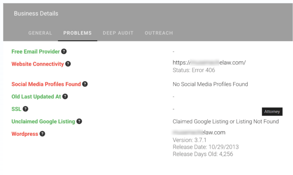The height and width of the screenshot is (175, 293).
Task: Select the Free Email Provider label
Action: (x=35, y=52)
